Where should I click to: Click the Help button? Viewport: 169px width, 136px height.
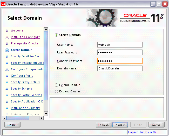tap(12, 125)
